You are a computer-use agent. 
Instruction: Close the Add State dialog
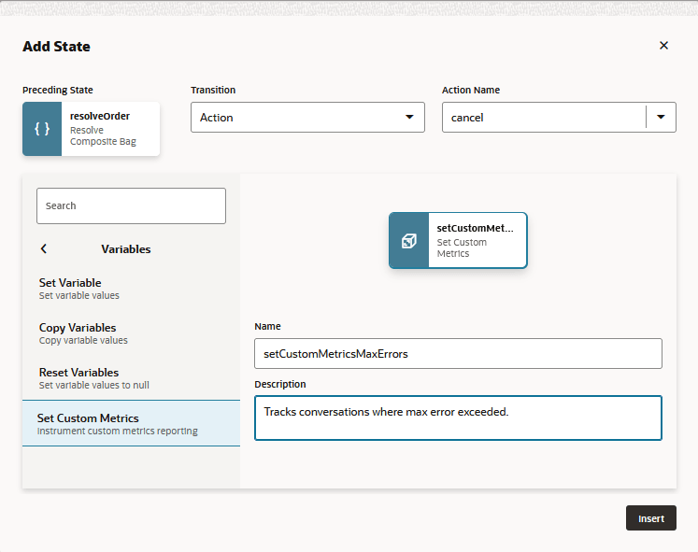pos(663,46)
